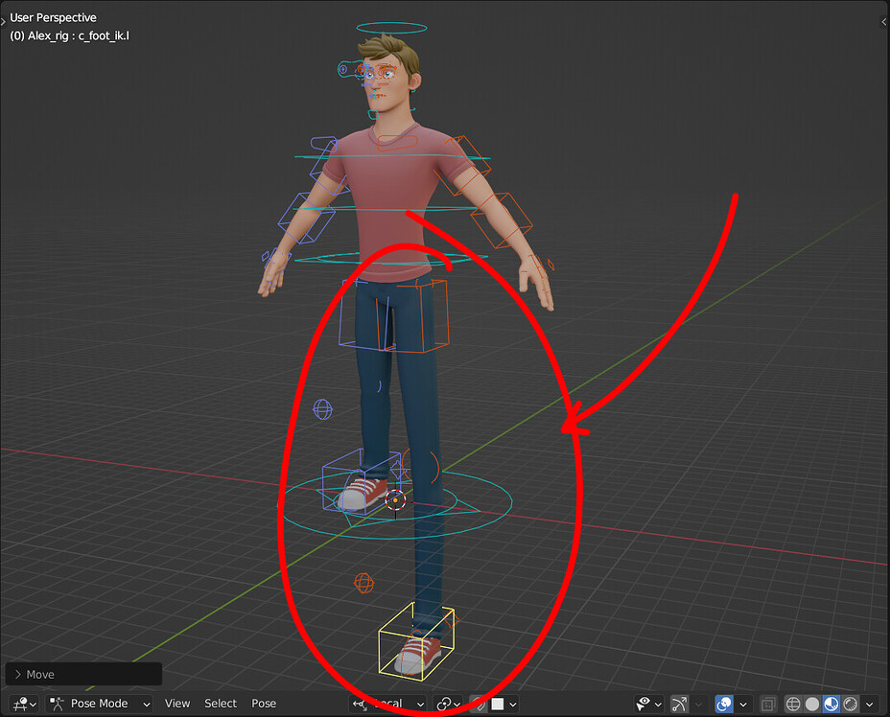Select the orange knee pole target sphere
This screenshot has width=890, height=717.
click(363, 583)
